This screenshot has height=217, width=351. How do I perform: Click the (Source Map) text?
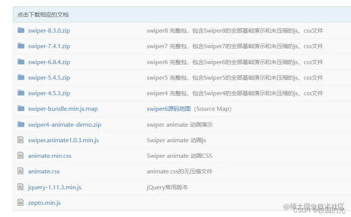(x=212, y=109)
